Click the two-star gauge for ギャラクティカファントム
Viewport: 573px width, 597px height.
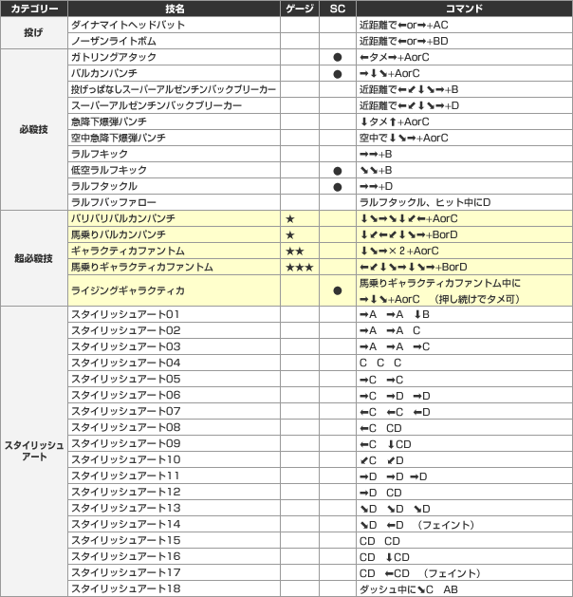(295, 251)
